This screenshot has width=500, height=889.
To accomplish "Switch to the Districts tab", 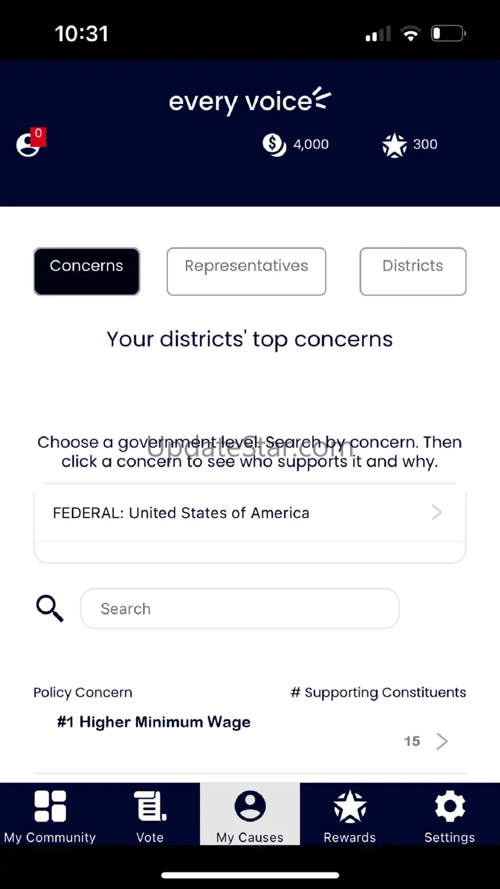I will pos(413,271).
